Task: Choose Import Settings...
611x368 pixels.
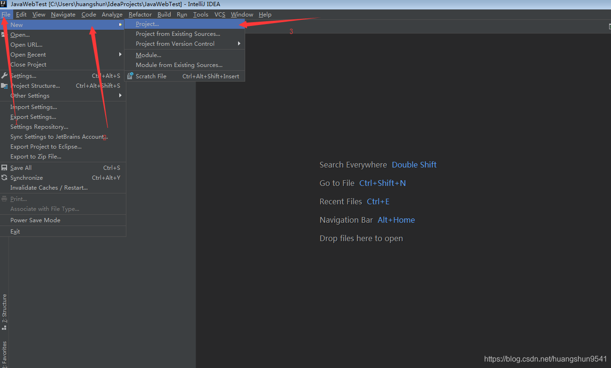Action: [63, 107]
